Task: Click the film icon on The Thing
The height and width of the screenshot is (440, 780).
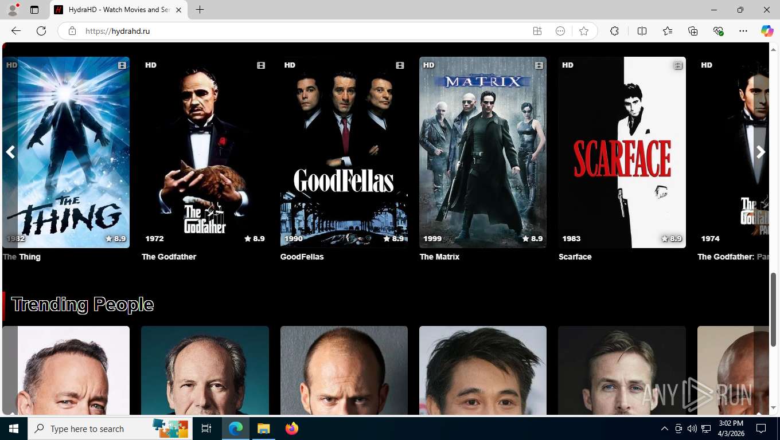Action: click(x=122, y=65)
